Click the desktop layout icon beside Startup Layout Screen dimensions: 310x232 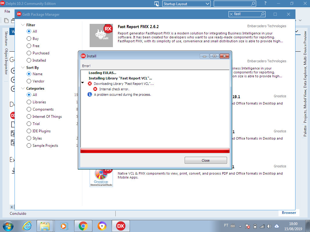[x=157, y=4]
